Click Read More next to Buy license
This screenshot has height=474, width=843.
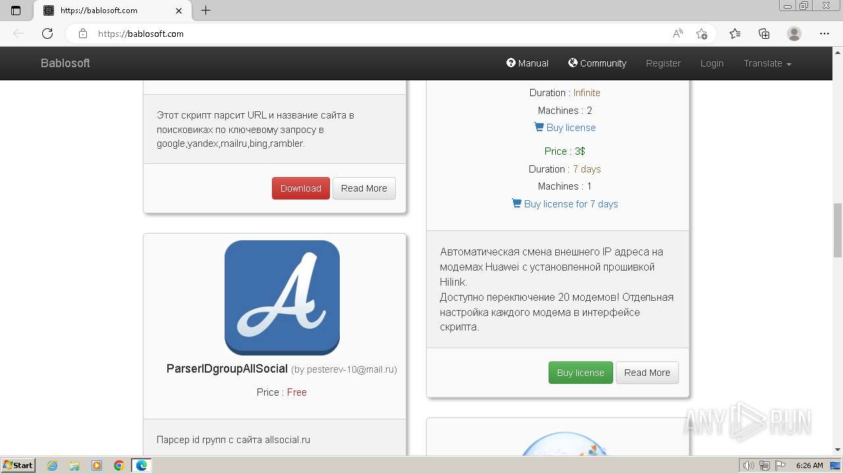tap(647, 373)
